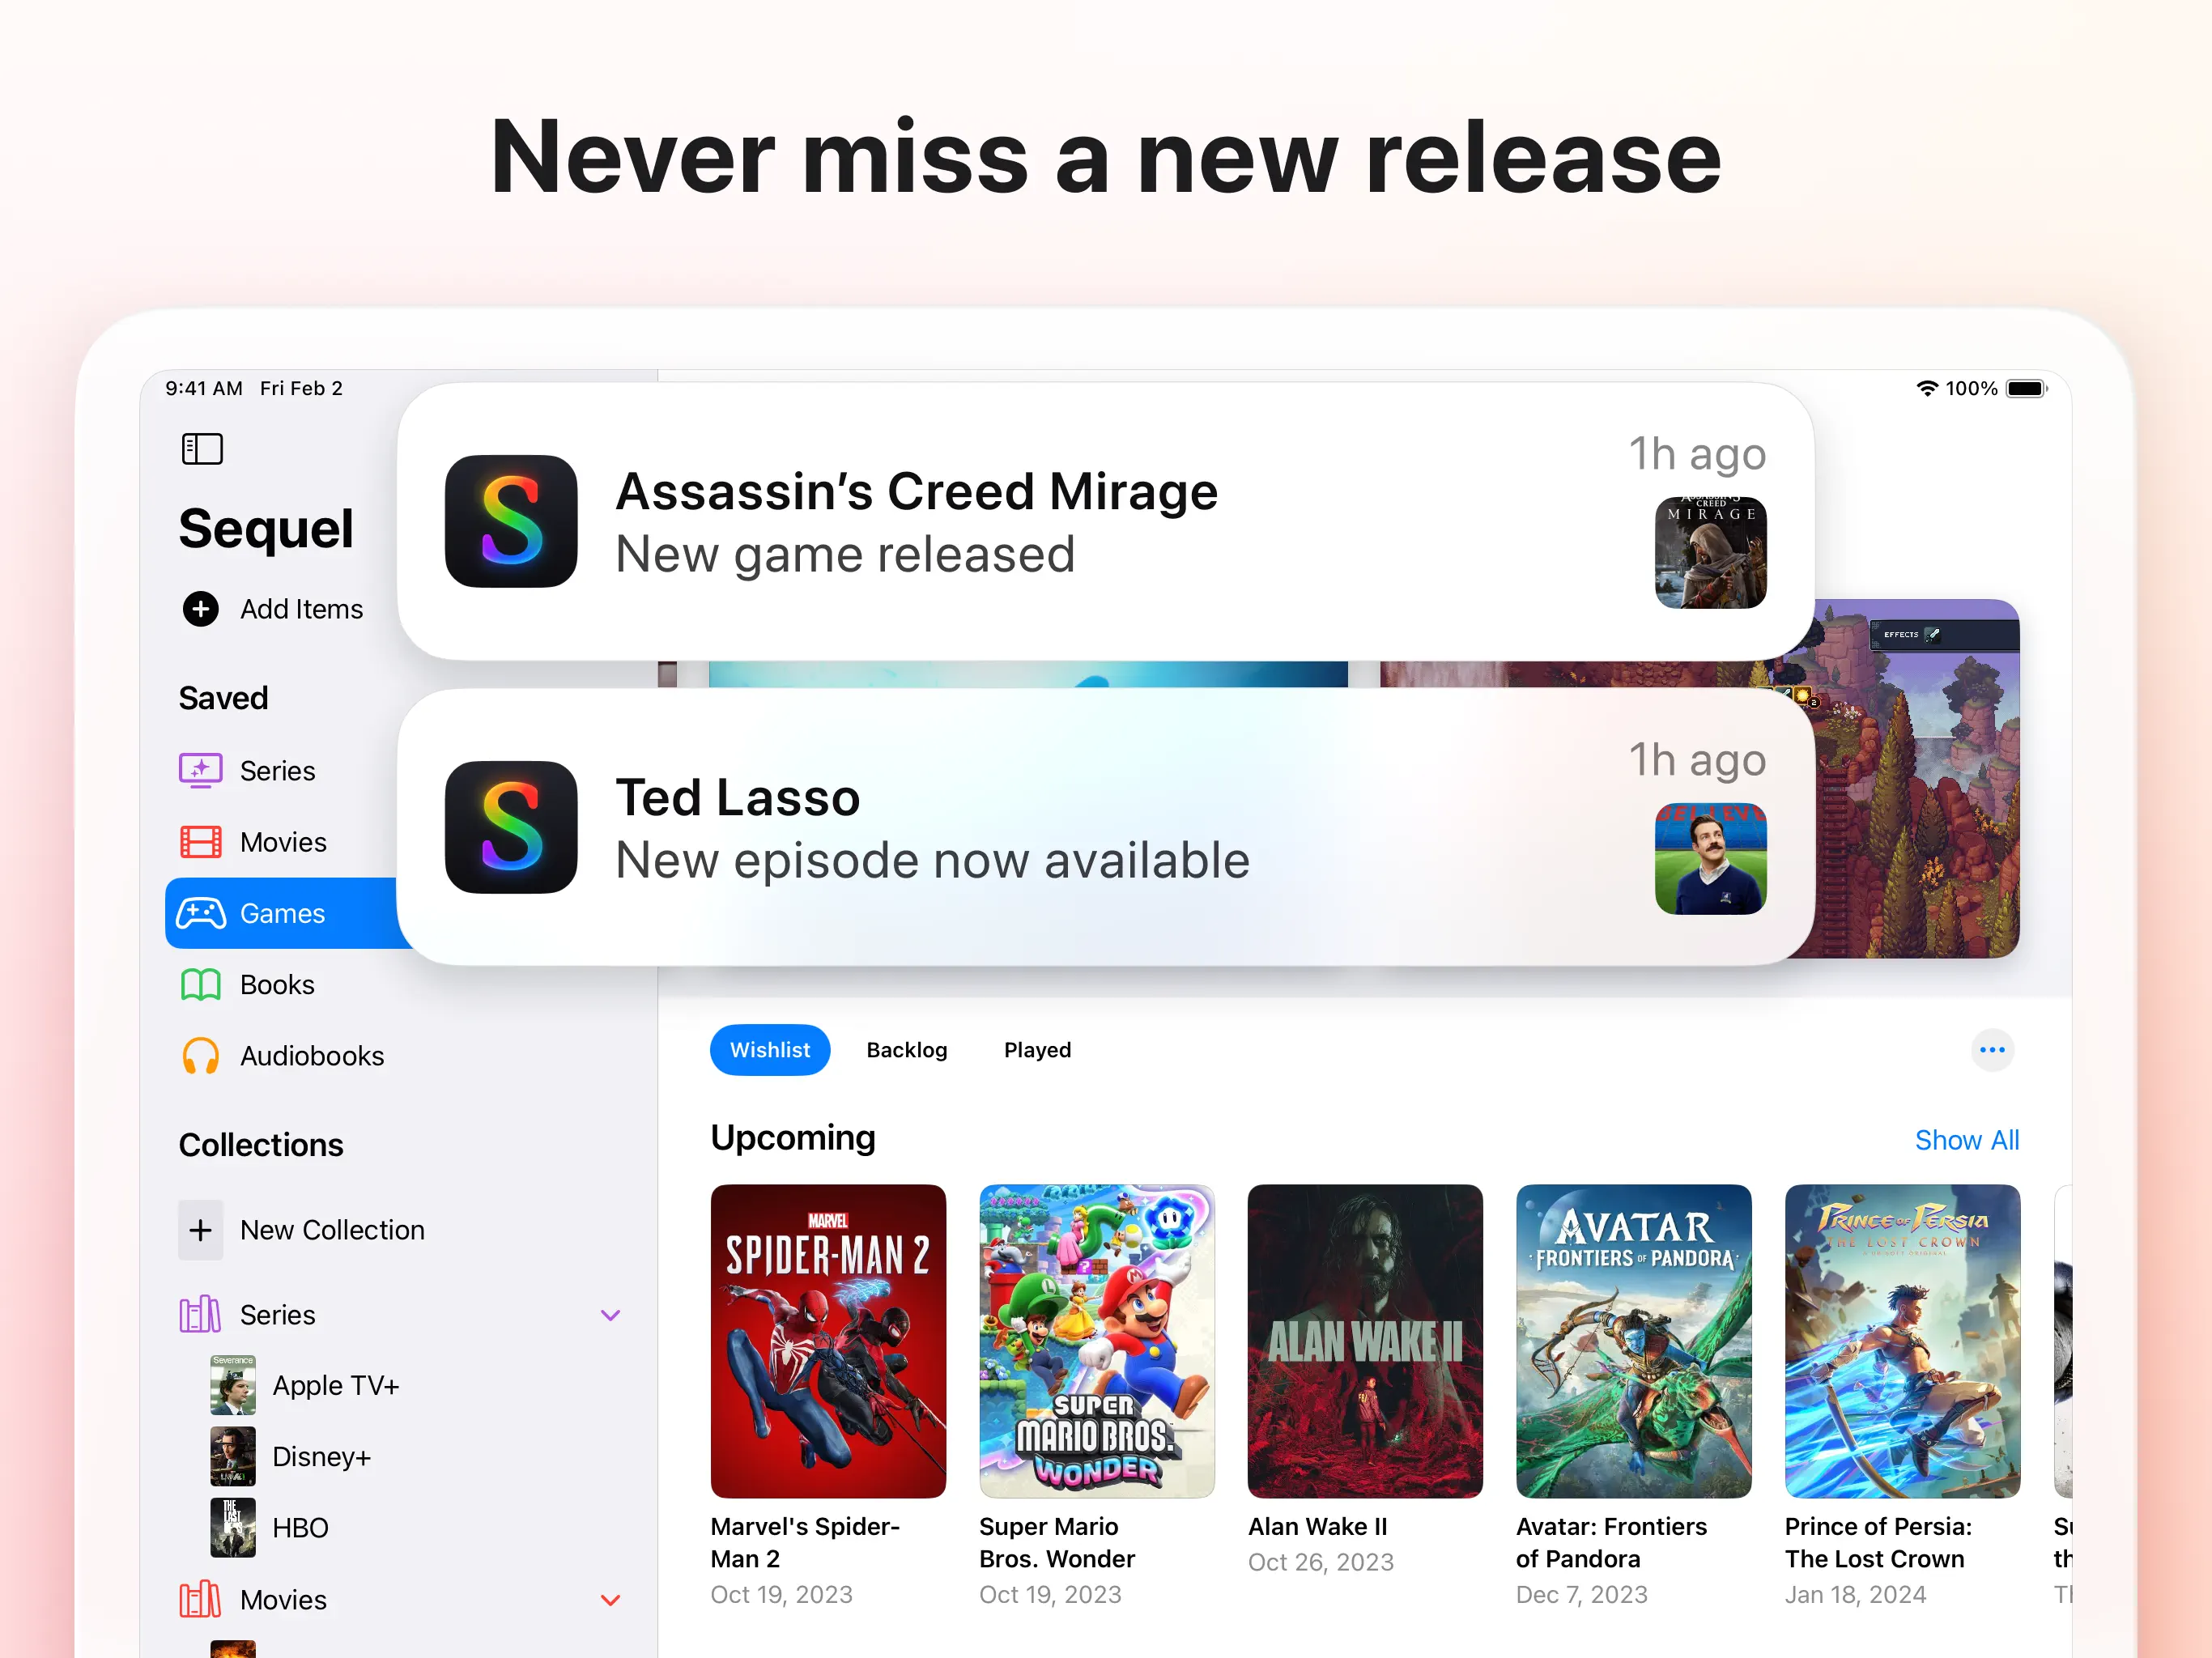The height and width of the screenshot is (1658, 2212).
Task: Switch to the Wishlist tab
Action: 770,1050
